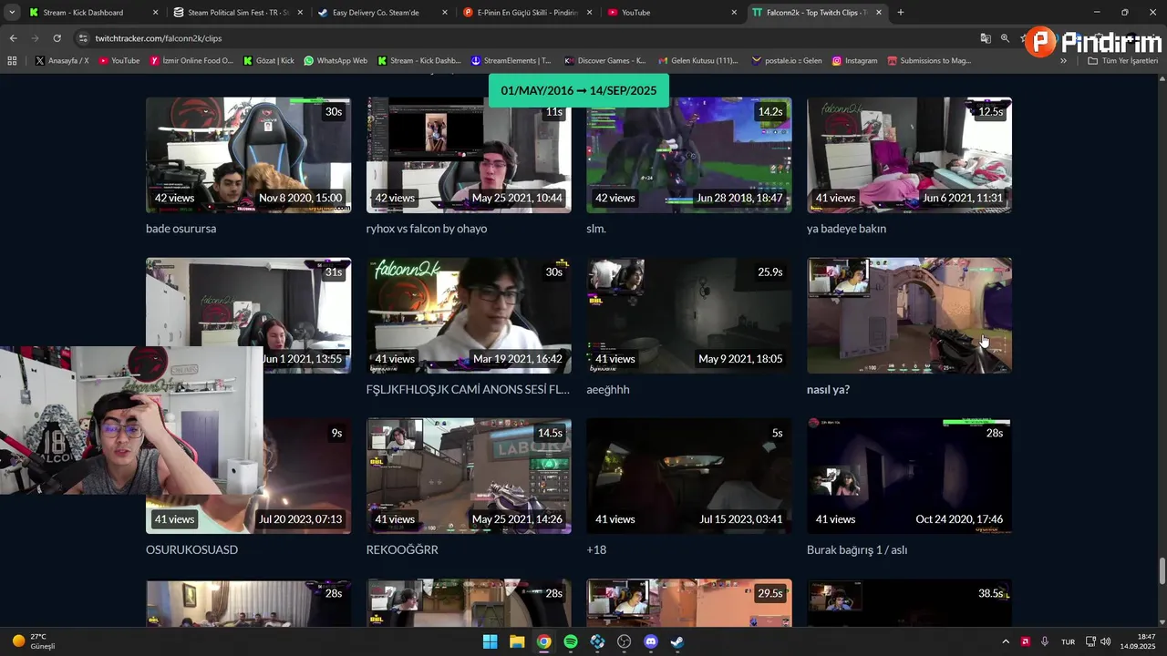Click the page vertical scrollbar thumb
Viewport: 1167px width, 656px height.
[x=1162, y=571]
